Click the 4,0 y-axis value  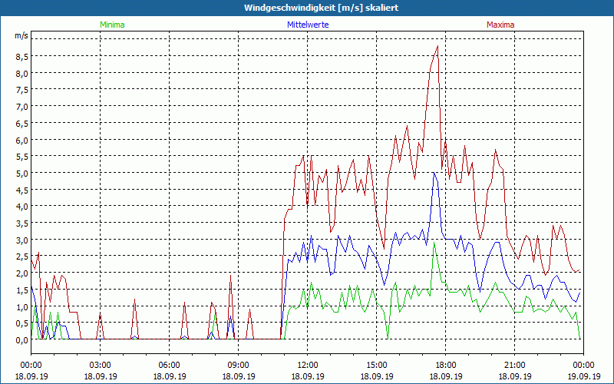(21, 207)
